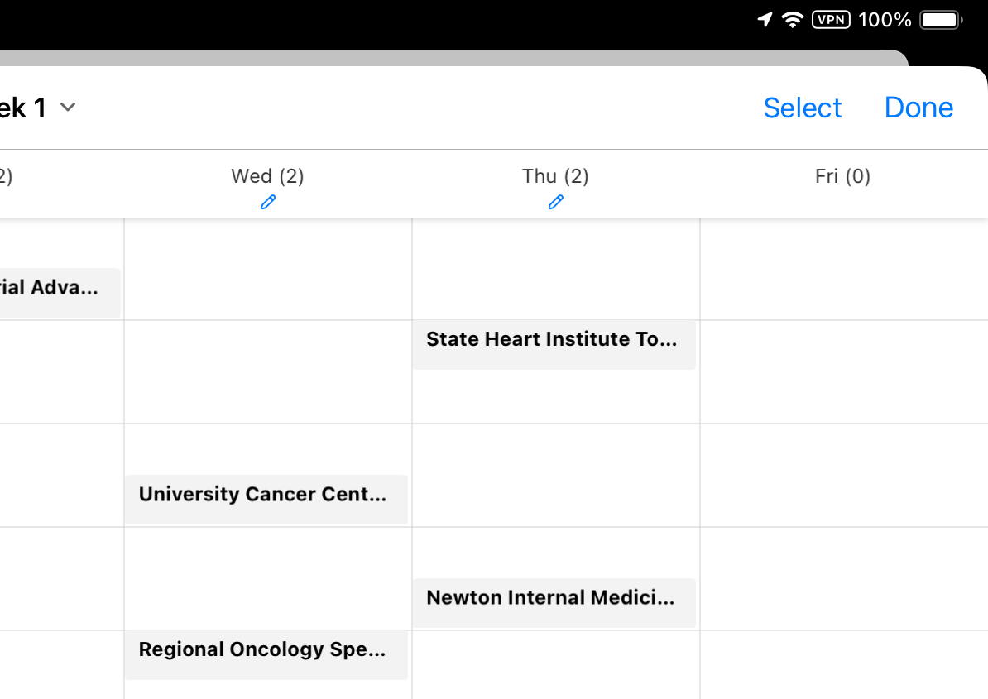Select the Fri (0) column header

click(x=842, y=176)
